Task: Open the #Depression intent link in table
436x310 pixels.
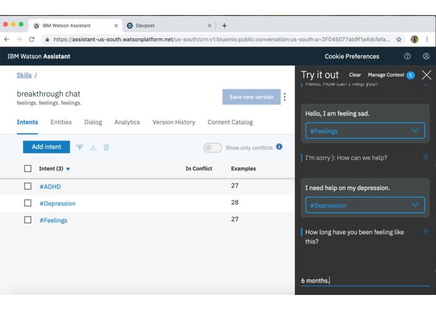Action: tap(57, 203)
